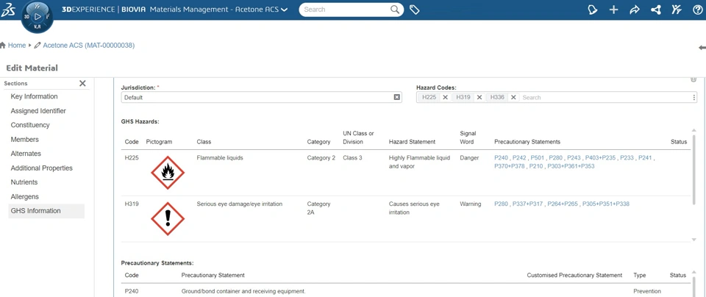Click GHS Hazards table scroll-down arrow
This screenshot has height=297, width=706.
[693, 240]
